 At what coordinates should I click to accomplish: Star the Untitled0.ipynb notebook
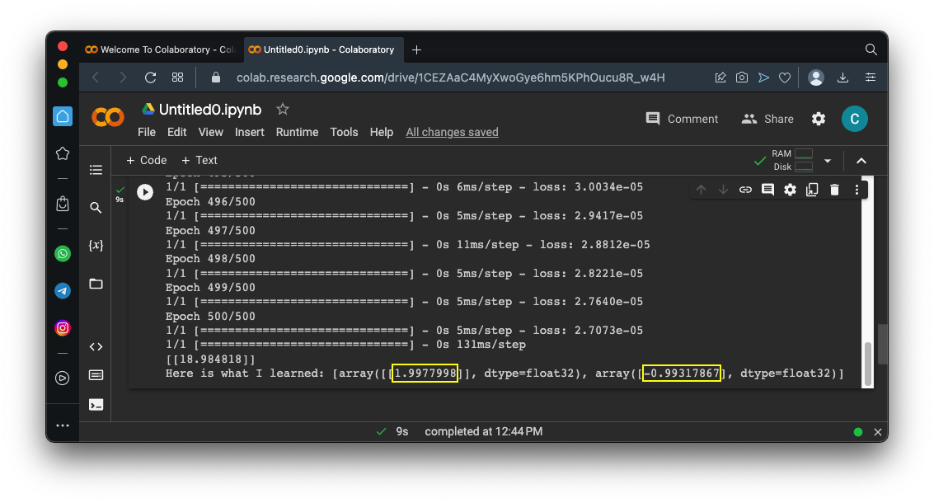[283, 109]
